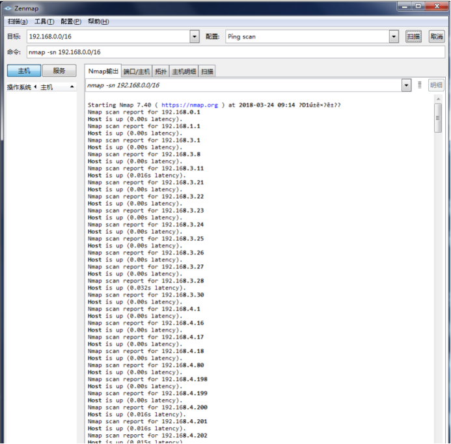Switch to the 主机明细 tab
This screenshot has width=451, height=444.
click(x=184, y=72)
